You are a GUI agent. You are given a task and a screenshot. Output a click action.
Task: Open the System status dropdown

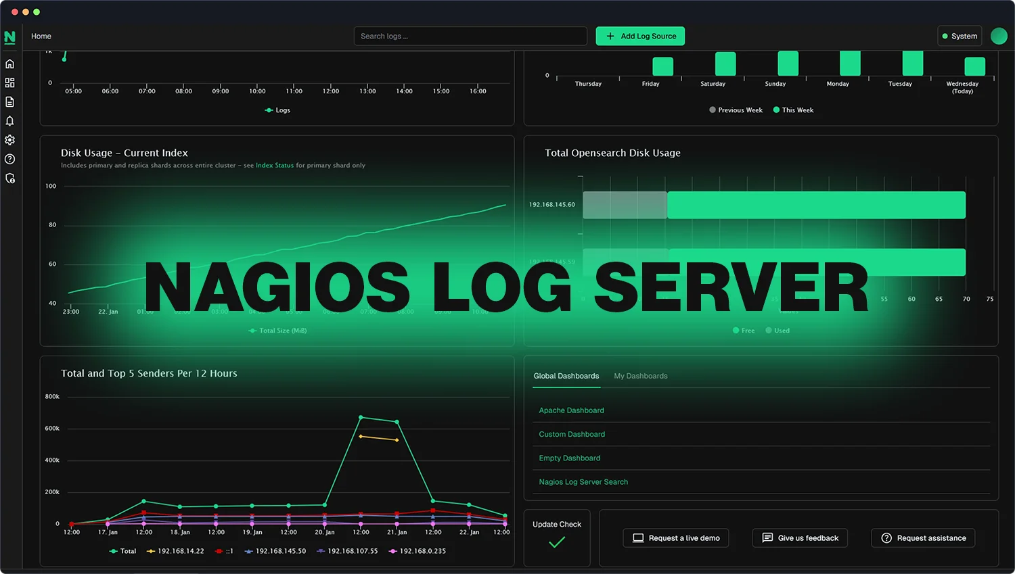[960, 36]
